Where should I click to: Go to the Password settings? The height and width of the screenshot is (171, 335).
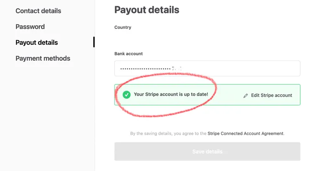30,26
